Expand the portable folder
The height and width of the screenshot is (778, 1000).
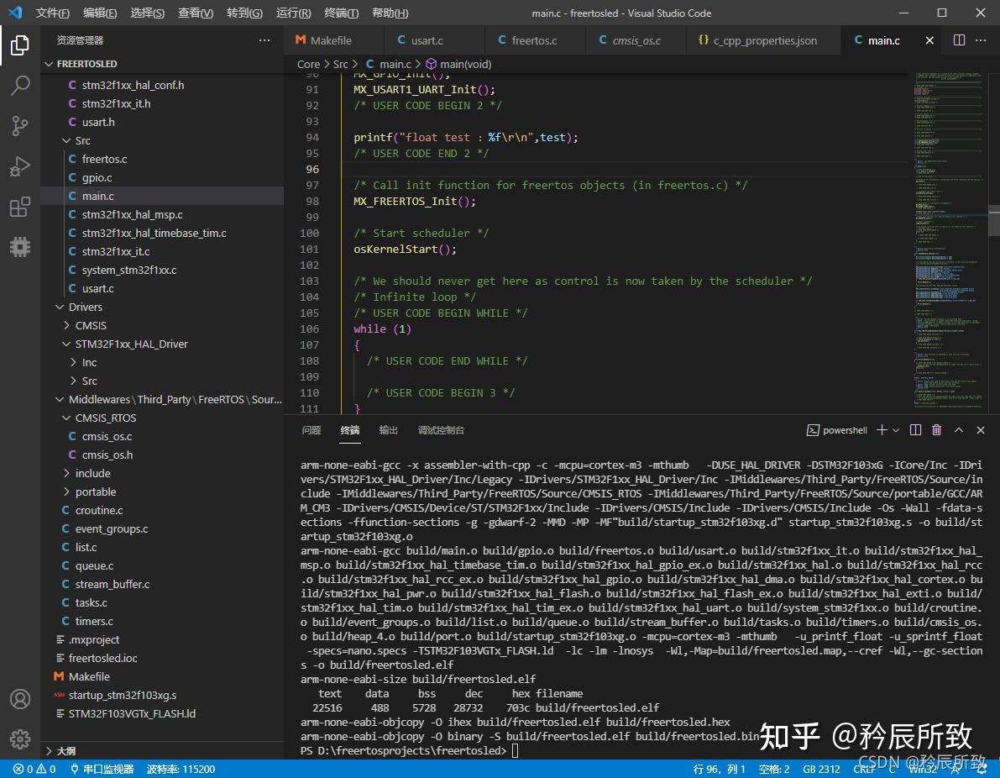click(x=95, y=492)
